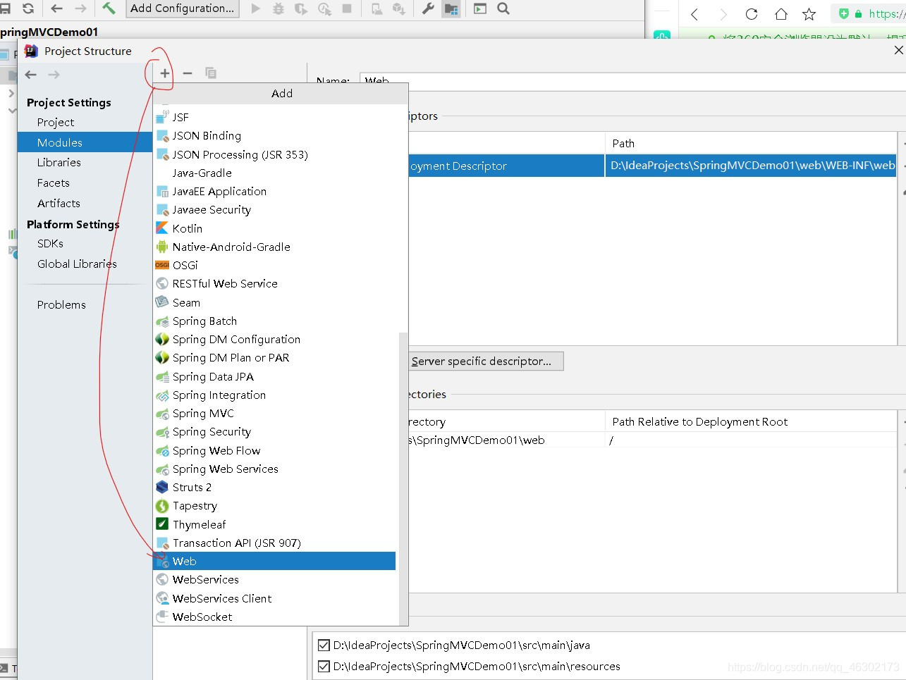Click the OSGi icon in Add list
The width and height of the screenshot is (906, 680).
click(162, 265)
